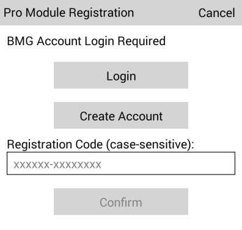Submit the registration code with Confirm
This screenshot has height=230, width=242.
(x=121, y=201)
